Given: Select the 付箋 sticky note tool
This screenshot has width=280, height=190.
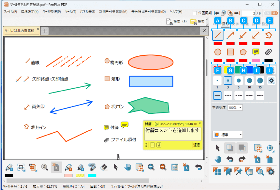Looking at the screenshot, I should coord(256,52).
